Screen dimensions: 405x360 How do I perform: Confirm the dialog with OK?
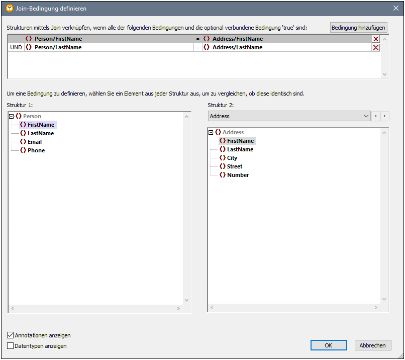point(328,345)
